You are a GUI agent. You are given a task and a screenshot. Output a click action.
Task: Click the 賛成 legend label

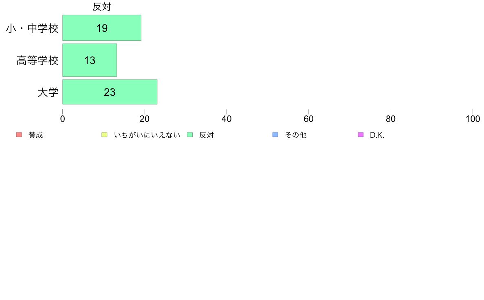click(x=35, y=135)
